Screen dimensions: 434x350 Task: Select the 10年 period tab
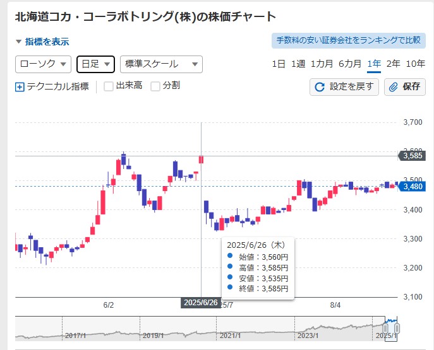click(416, 64)
